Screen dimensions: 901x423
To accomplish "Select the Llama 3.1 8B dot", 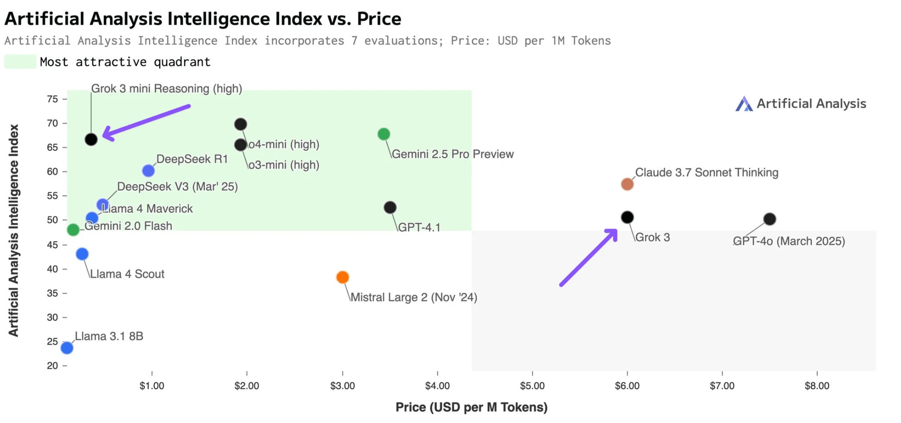I will tap(67, 348).
